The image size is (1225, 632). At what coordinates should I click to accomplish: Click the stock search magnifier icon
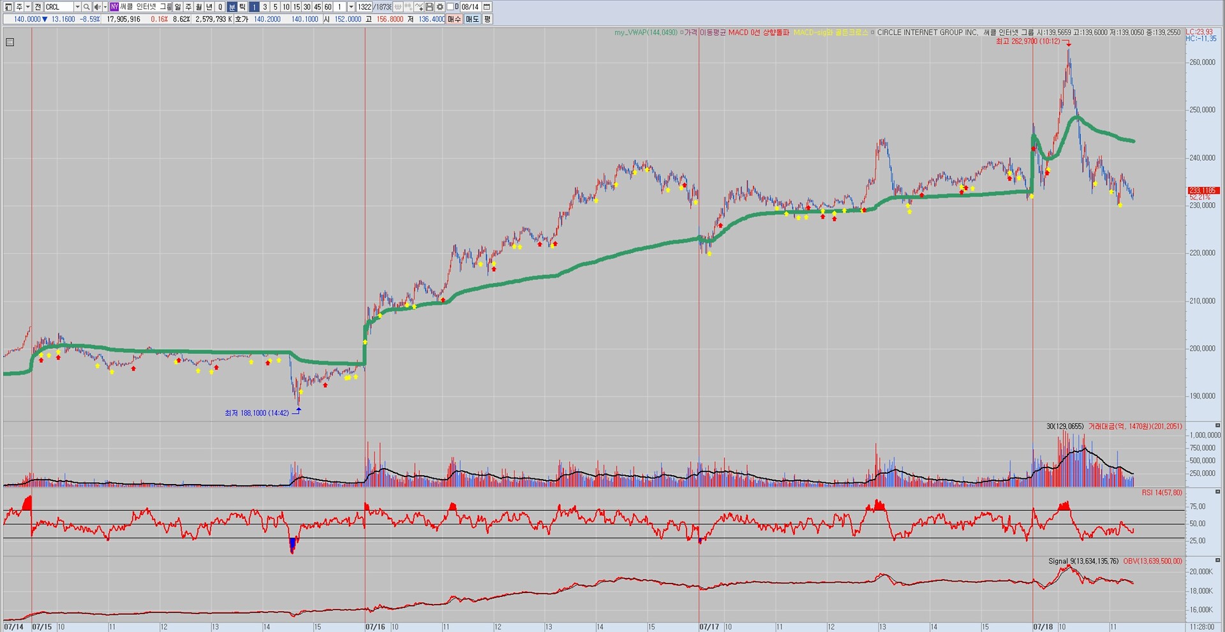coord(86,7)
